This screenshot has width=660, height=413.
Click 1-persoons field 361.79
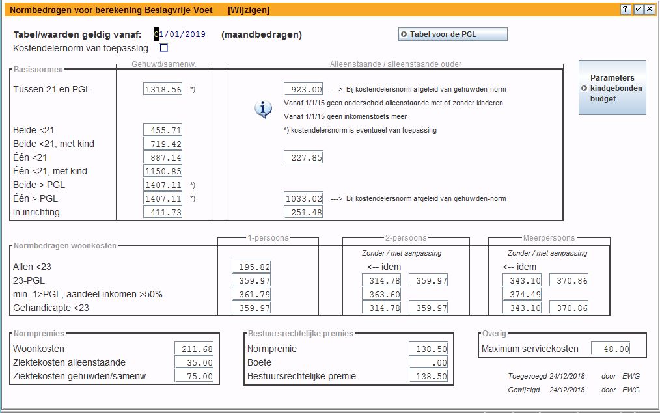251,294
